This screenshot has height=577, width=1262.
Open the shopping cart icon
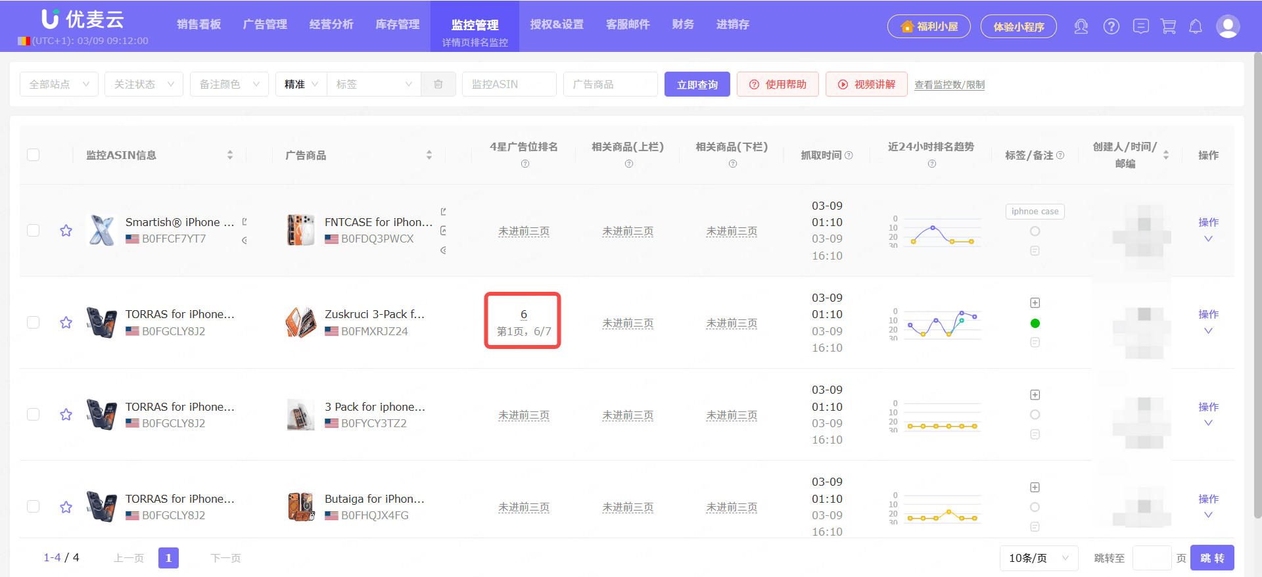pyautogui.click(x=1168, y=26)
